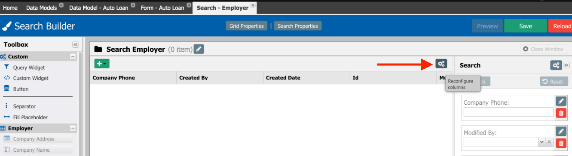572x156 pixels.
Task: Open the Reconfigure columns gear in grid
Action: coord(441,64)
